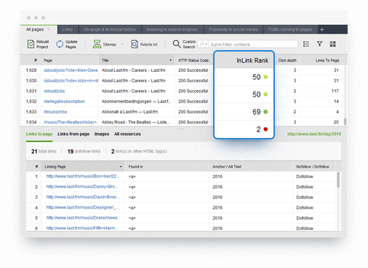The width and height of the screenshot is (368, 268).
Task: Open the Robots.txt tool
Action: pyautogui.click(x=135, y=44)
